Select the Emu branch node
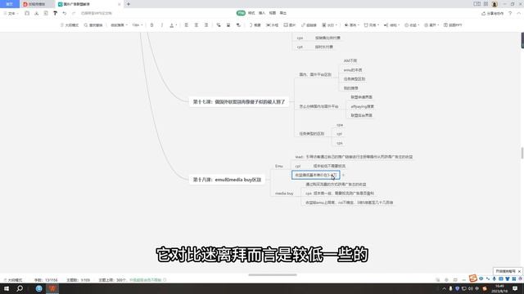The height and width of the screenshot is (294, 524). (x=278, y=166)
